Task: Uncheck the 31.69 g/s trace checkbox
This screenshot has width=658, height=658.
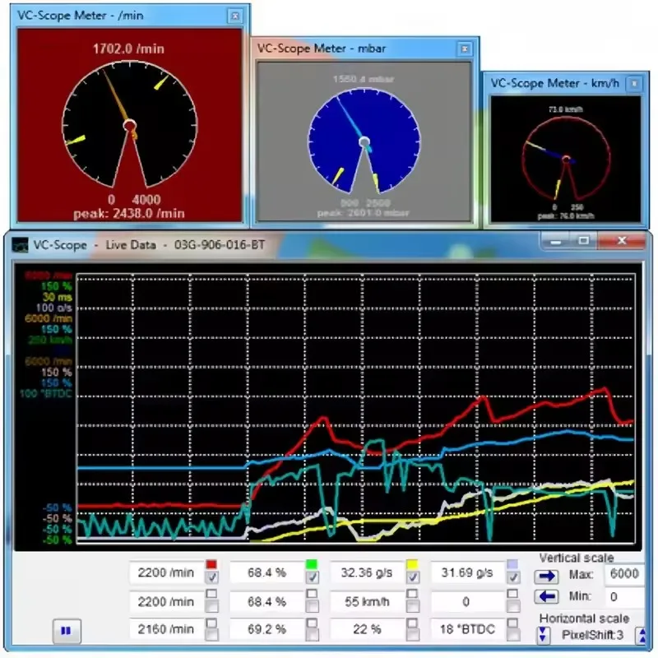Action: pos(512,577)
